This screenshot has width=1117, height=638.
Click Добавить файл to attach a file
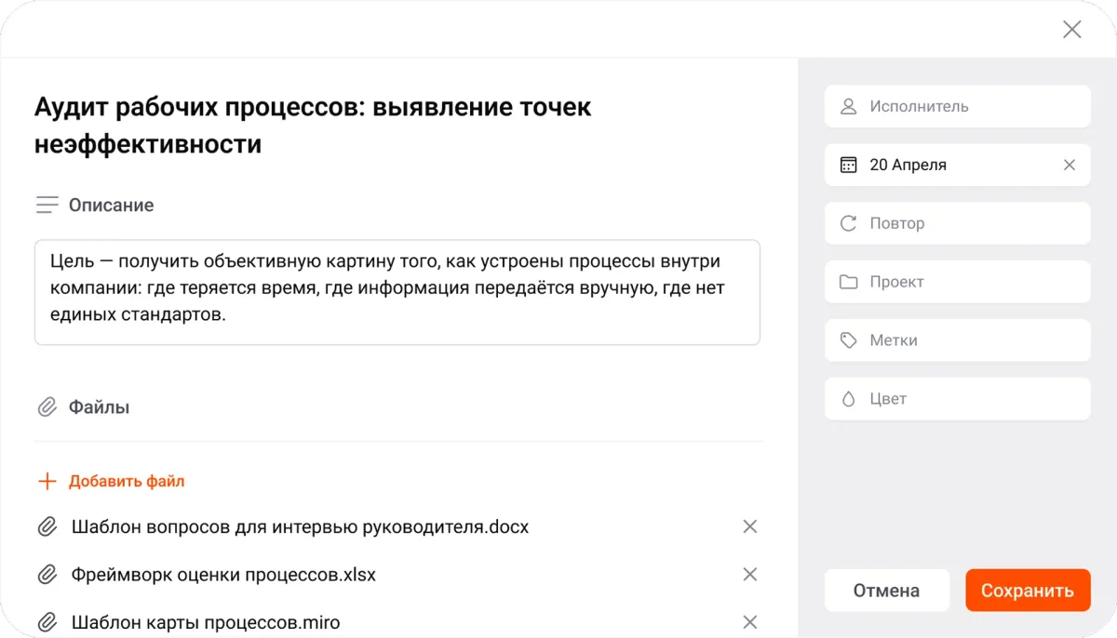tap(110, 481)
